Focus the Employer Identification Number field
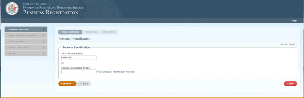304x98 pixels. [79, 72]
